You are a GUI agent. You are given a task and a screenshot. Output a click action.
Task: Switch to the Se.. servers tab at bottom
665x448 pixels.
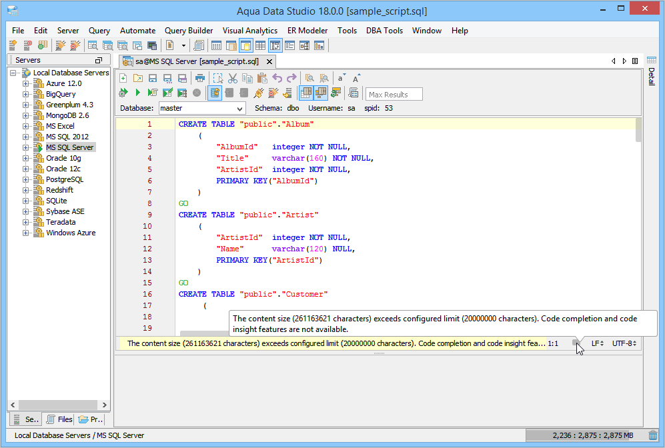[26, 419]
